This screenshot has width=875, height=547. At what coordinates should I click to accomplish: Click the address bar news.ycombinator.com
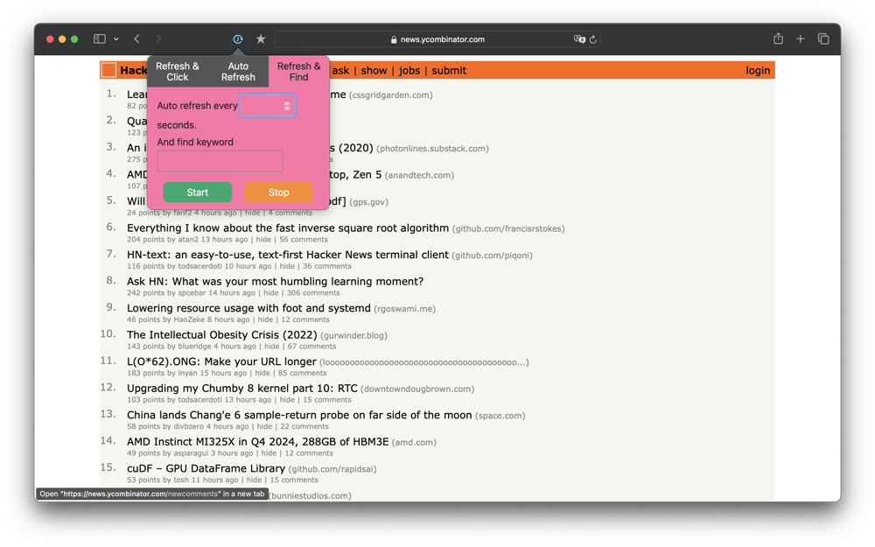(x=437, y=39)
